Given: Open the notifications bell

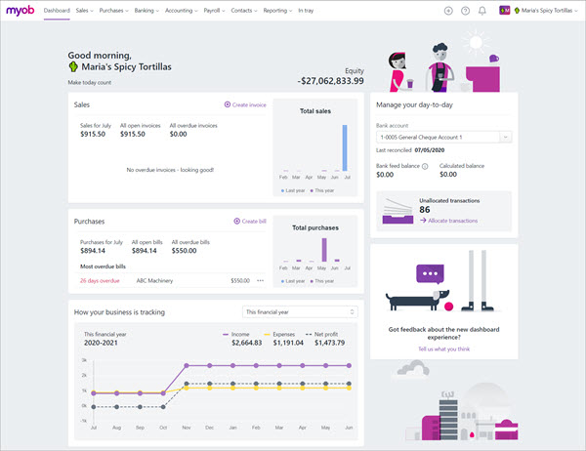Looking at the screenshot, I should point(481,11).
